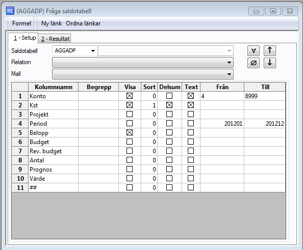The height and width of the screenshot is (250, 303).
Task: Uncheck Visa for the Konto row
Action: click(x=130, y=96)
